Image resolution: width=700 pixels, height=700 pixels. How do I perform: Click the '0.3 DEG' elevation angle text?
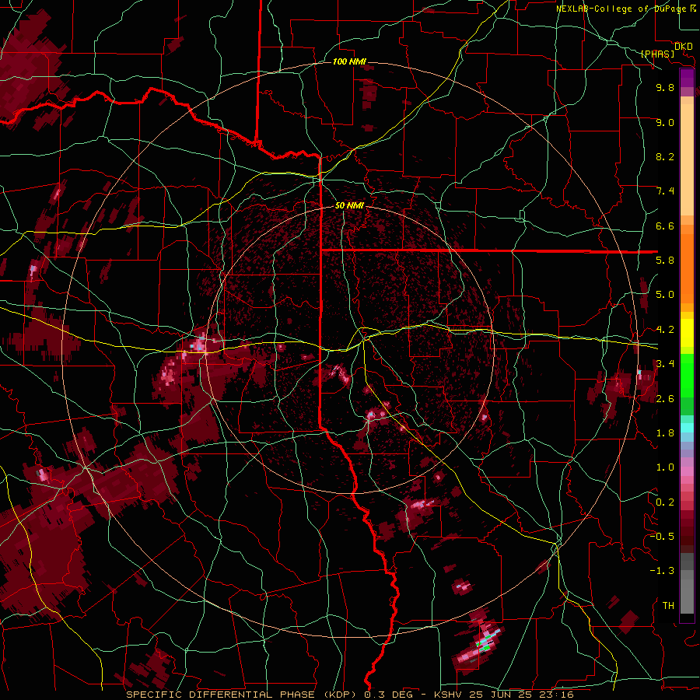[x=389, y=695]
